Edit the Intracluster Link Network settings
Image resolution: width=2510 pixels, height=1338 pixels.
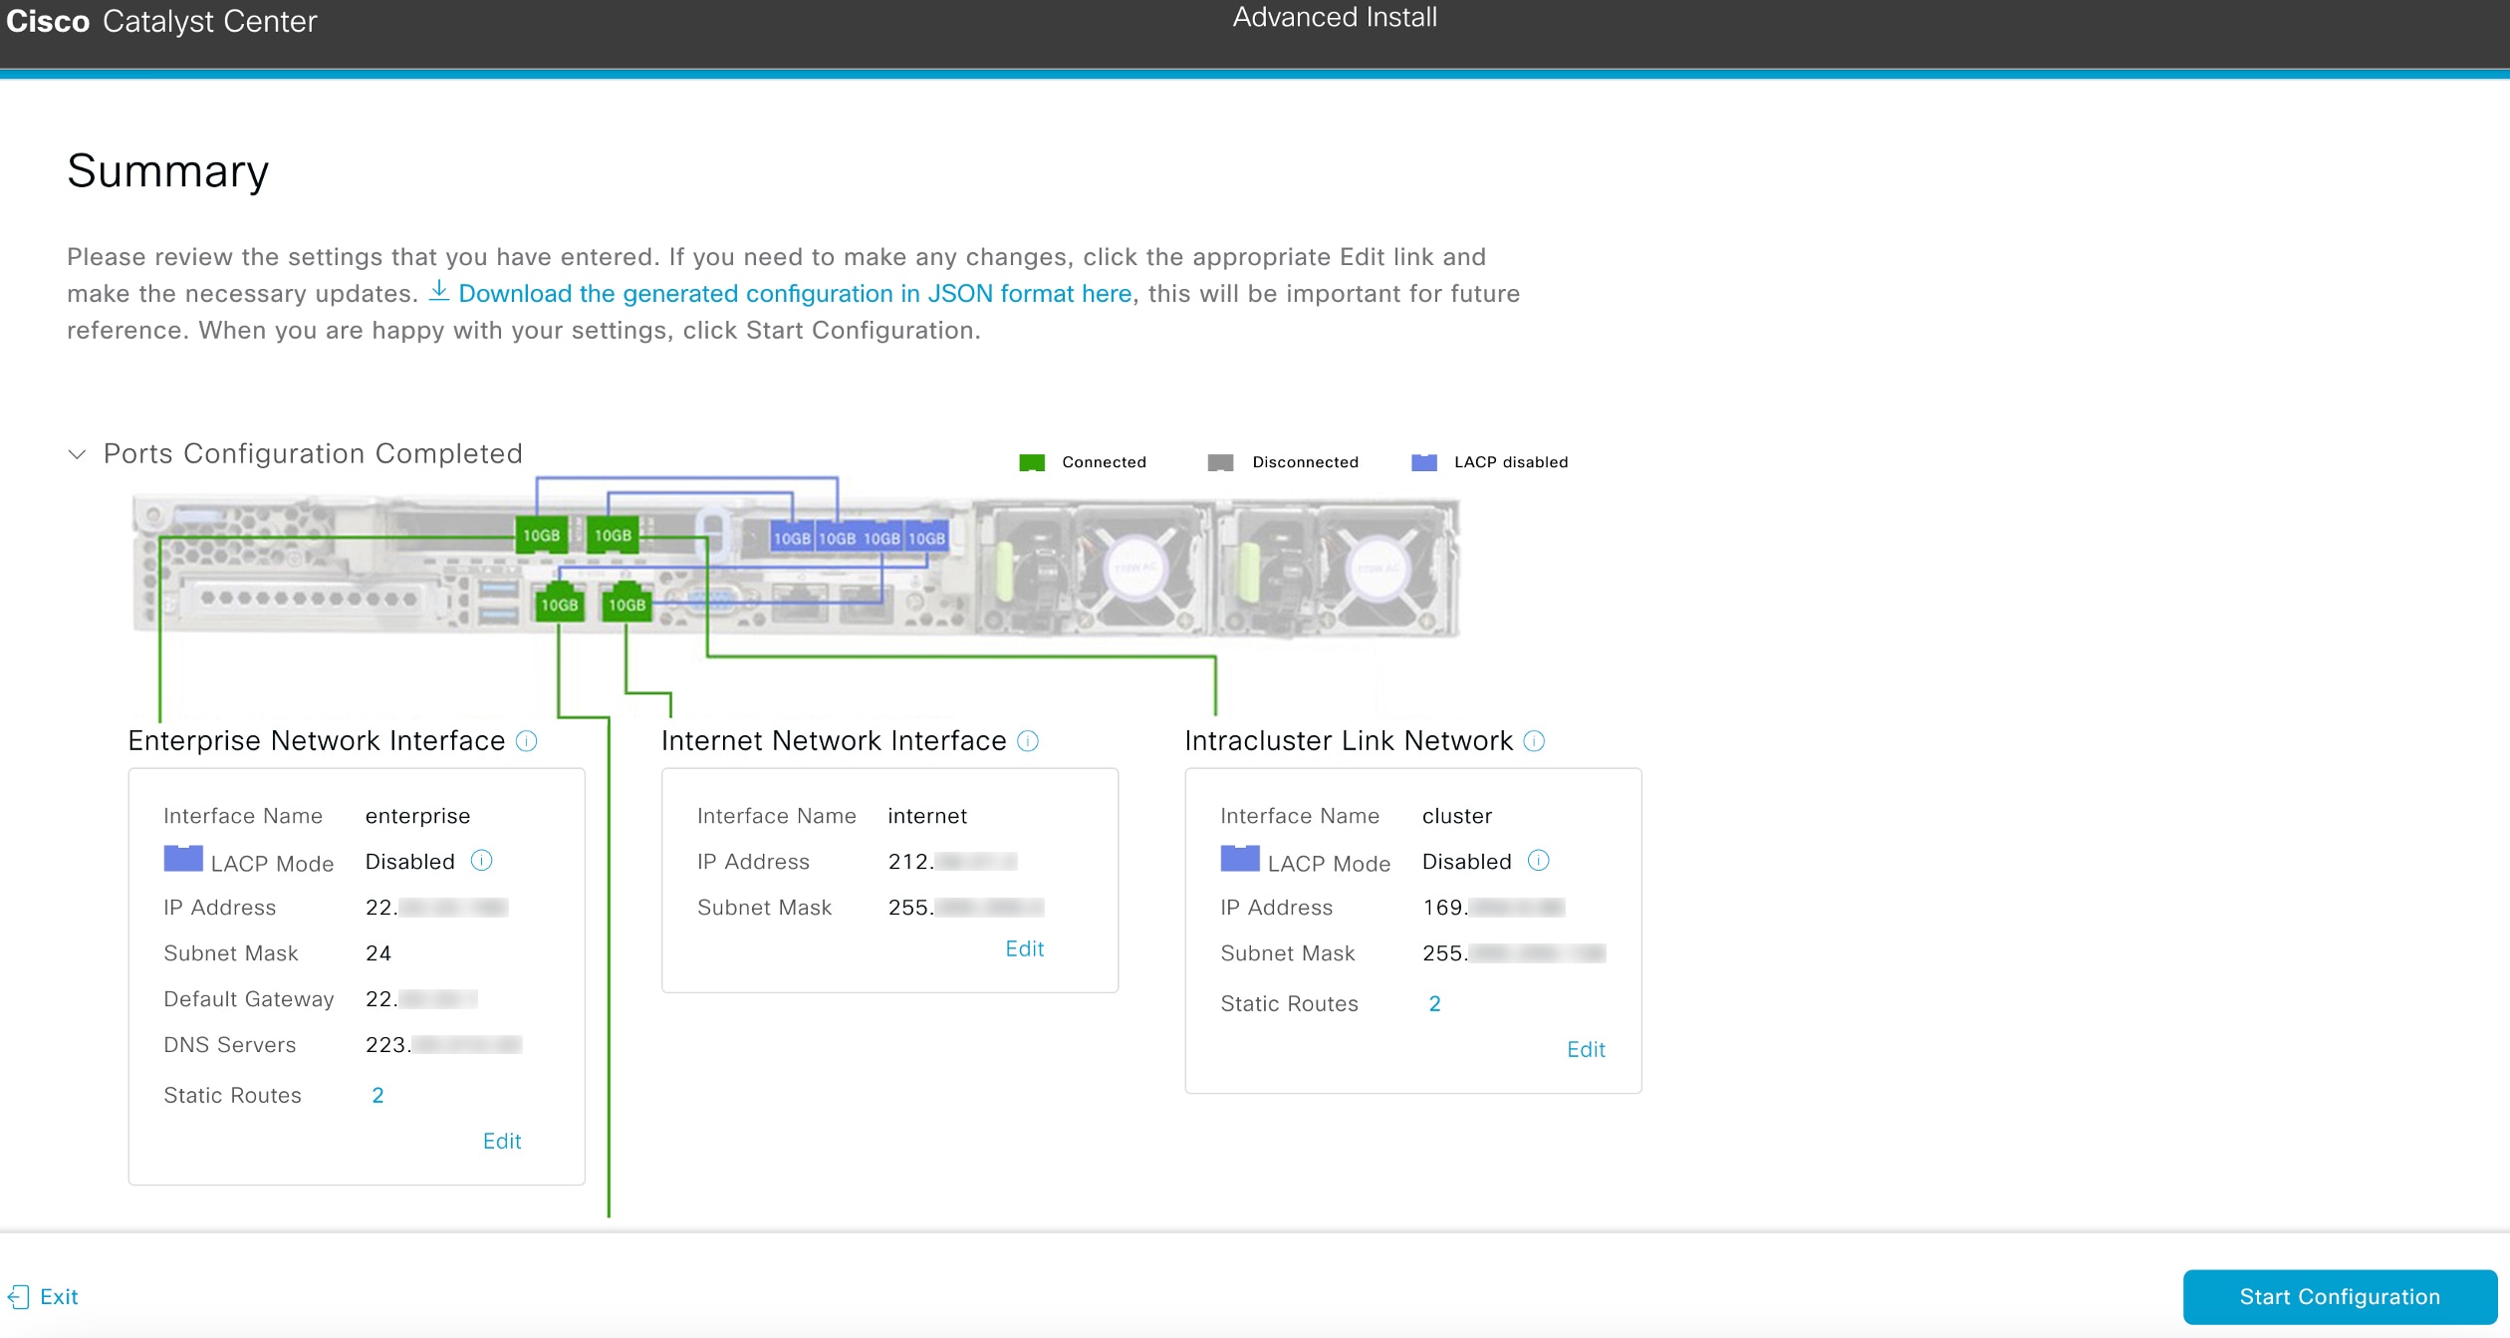coord(1585,1049)
